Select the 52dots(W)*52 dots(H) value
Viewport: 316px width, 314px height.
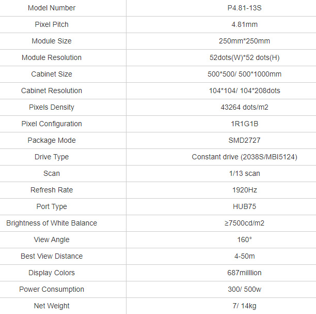point(244,57)
